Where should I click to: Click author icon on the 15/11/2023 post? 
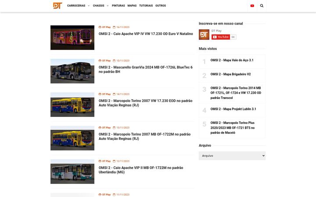click(x=100, y=61)
